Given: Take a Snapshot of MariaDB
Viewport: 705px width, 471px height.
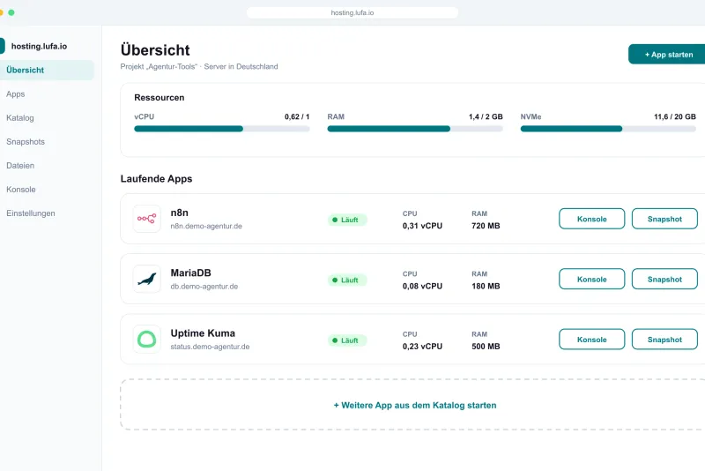Looking at the screenshot, I should point(664,280).
